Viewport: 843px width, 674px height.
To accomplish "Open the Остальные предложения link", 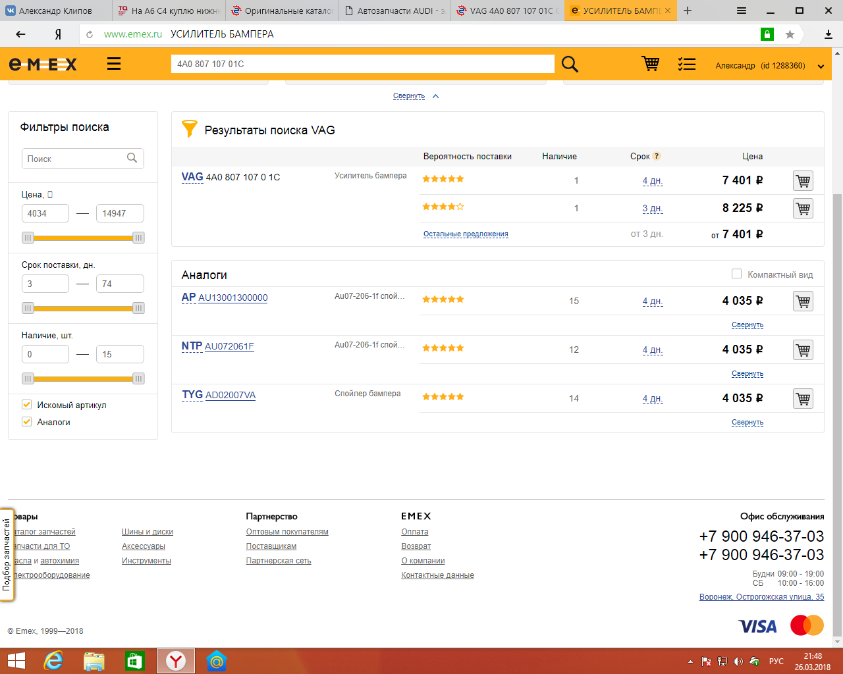I will 466,234.
